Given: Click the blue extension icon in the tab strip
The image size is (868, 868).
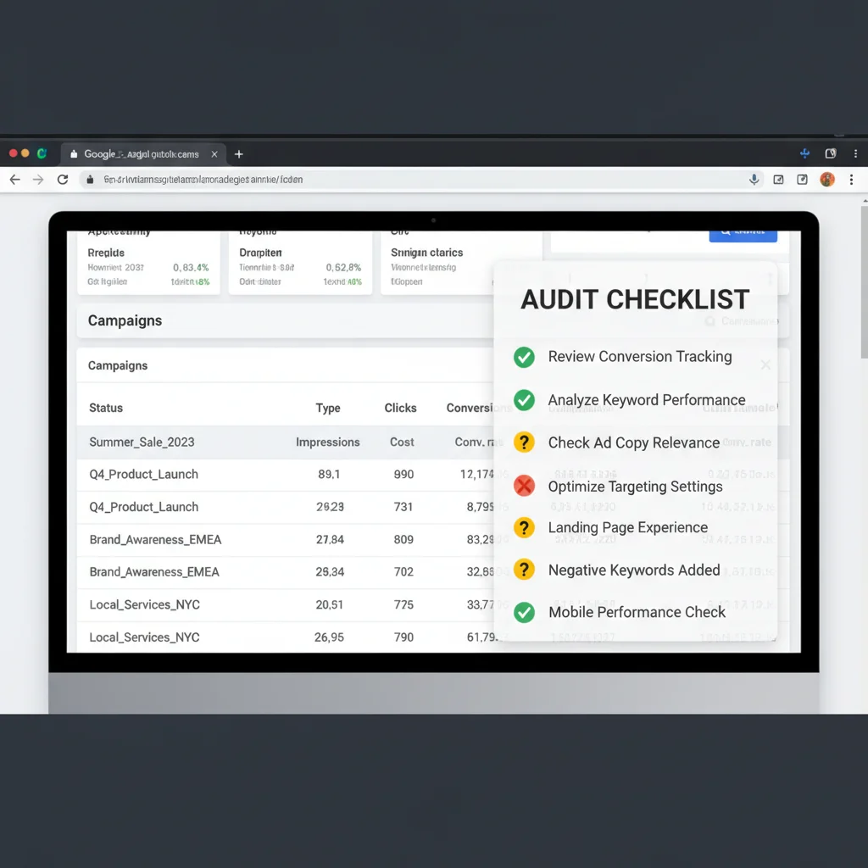Looking at the screenshot, I should point(805,153).
